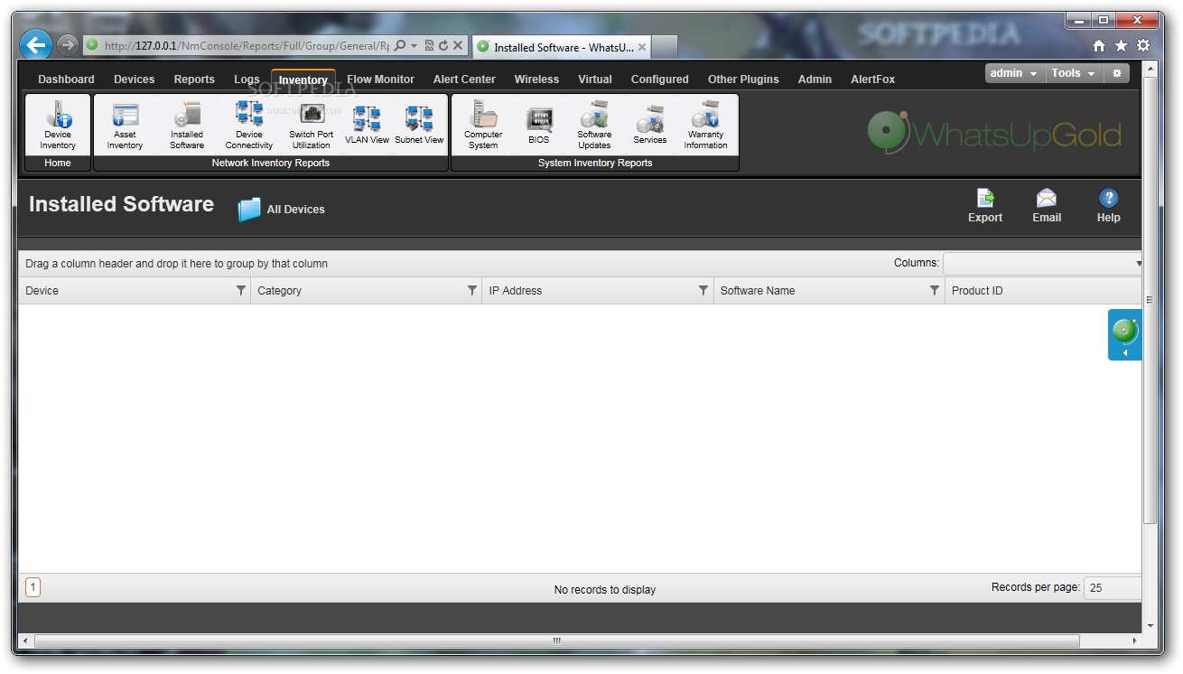Switch to the Admin tab
Viewport: 1183px width, 674px height.
[815, 80]
